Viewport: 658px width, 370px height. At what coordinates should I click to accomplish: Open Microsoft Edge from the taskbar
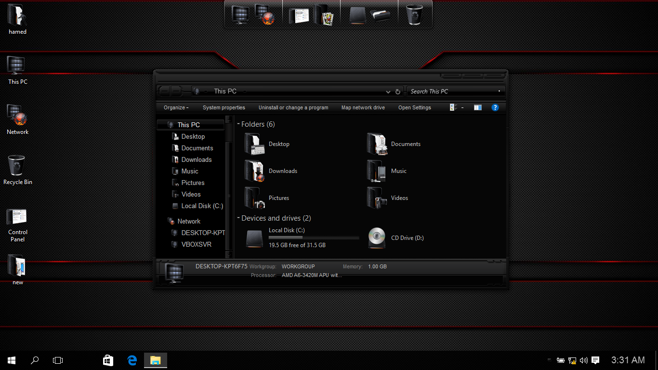pos(132,360)
